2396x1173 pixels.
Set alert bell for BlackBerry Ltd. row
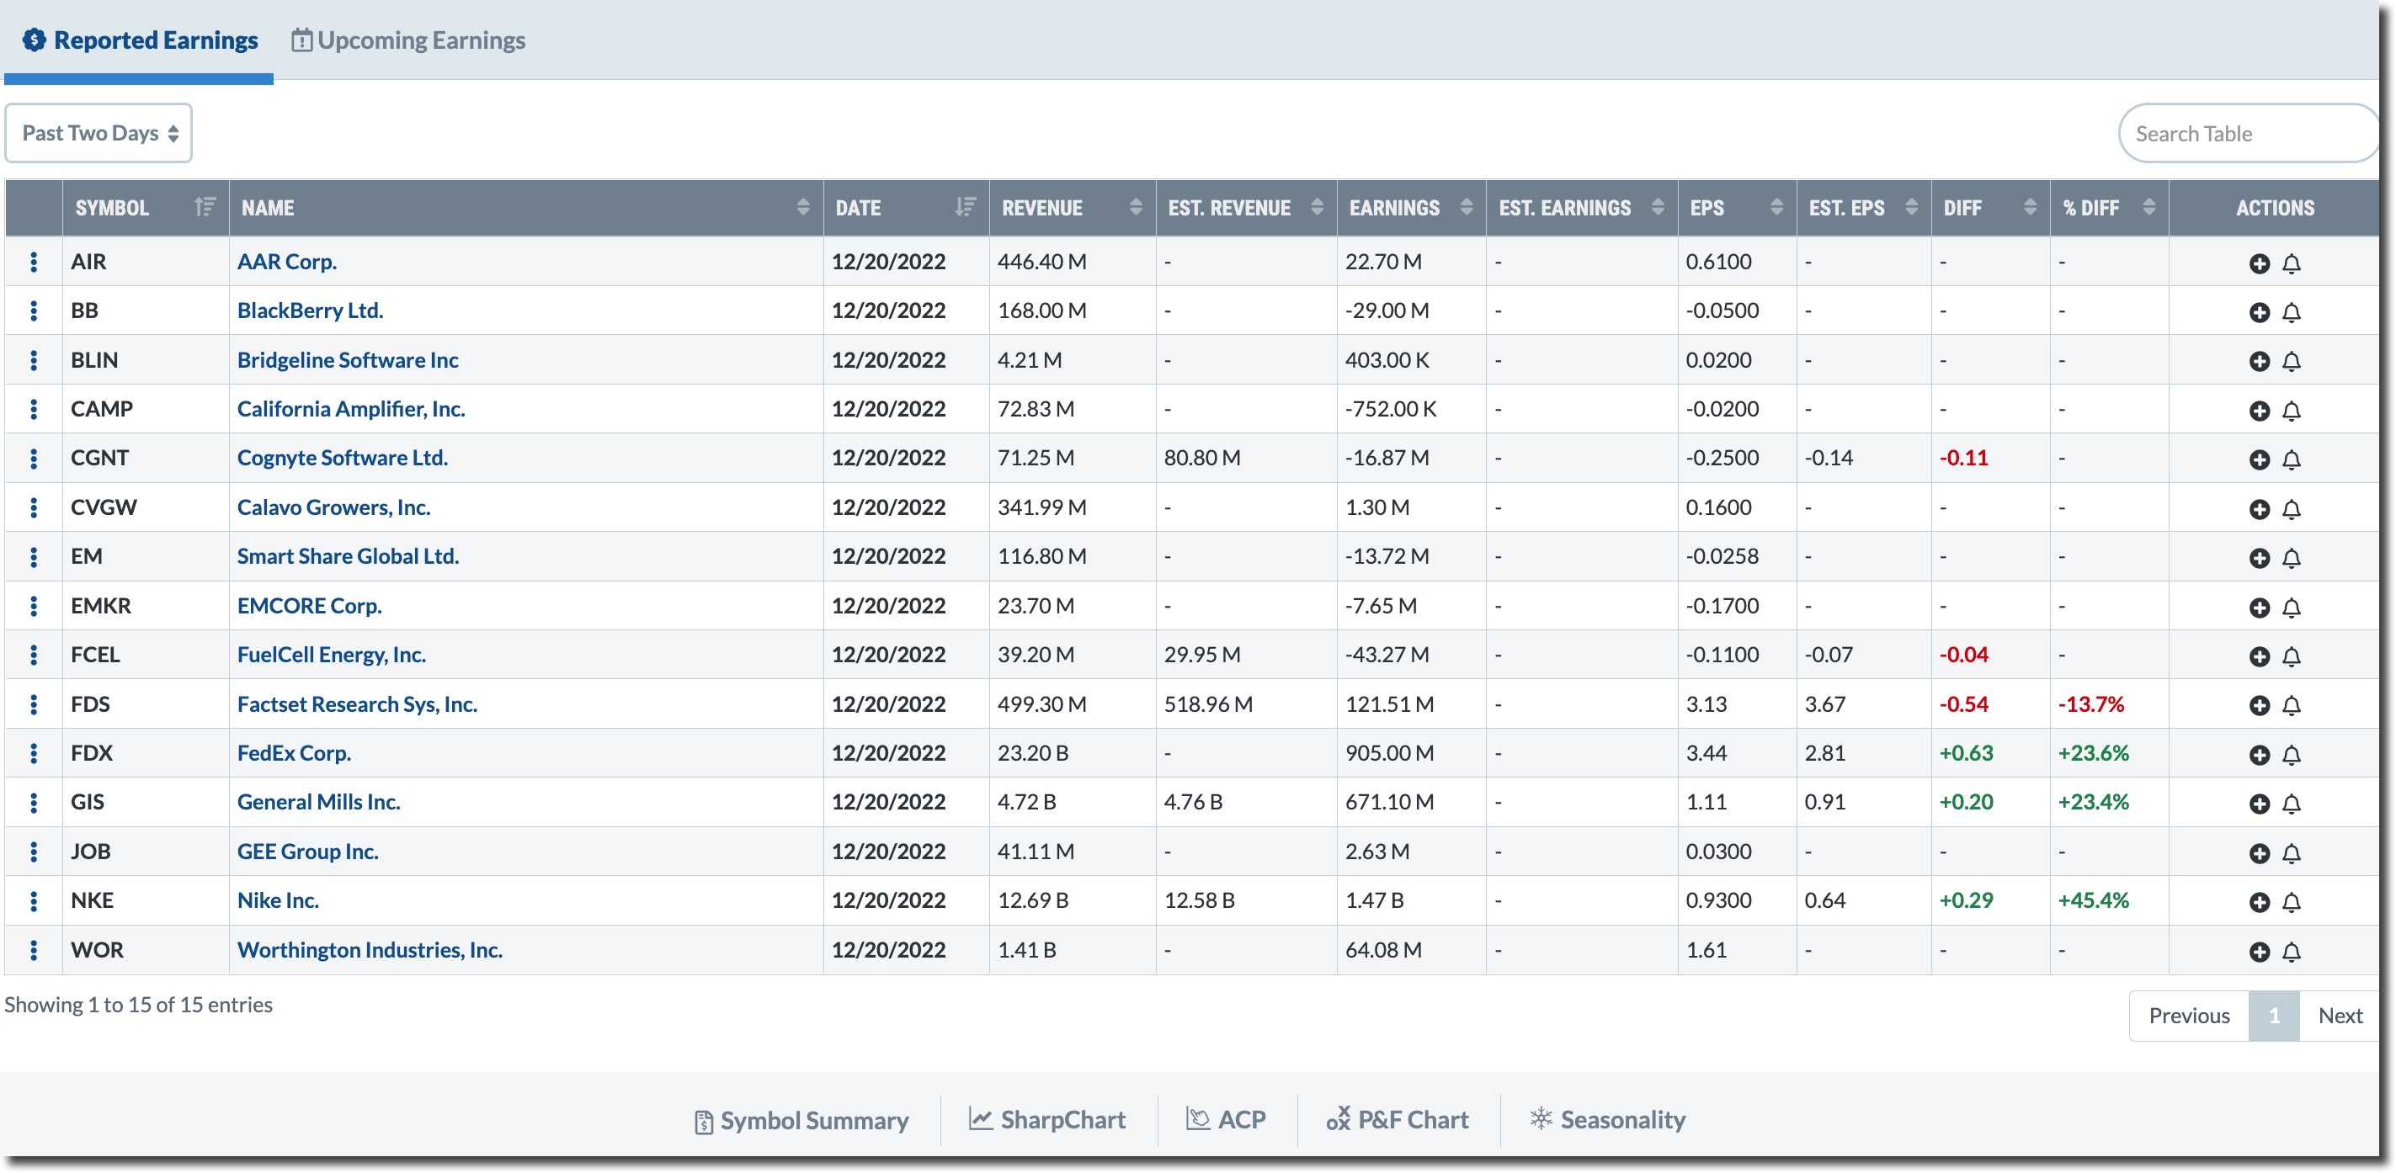click(2291, 312)
